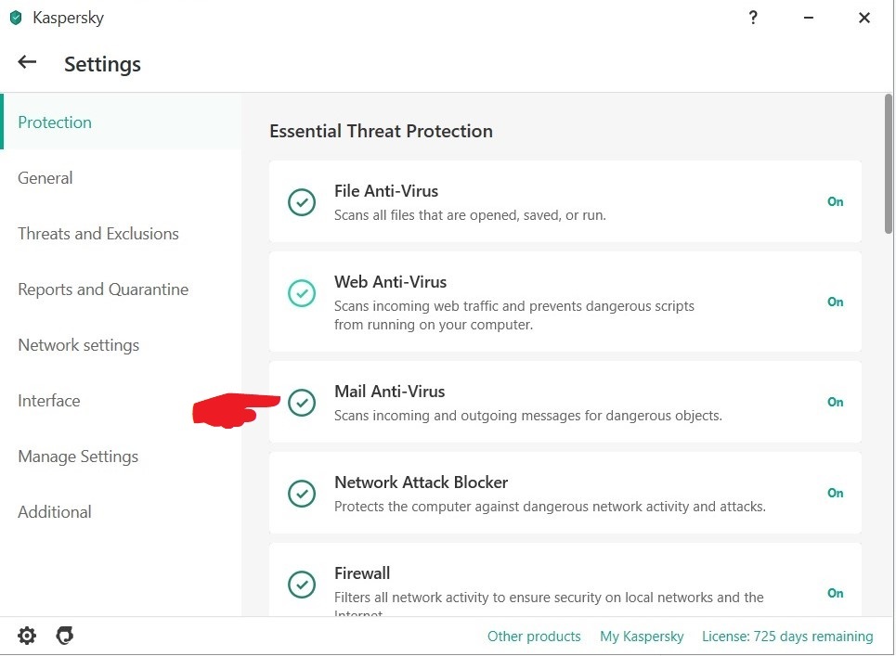Toggle Network Attack Blocker On switch
The height and width of the screenshot is (656, 896).
click(835, 493)
